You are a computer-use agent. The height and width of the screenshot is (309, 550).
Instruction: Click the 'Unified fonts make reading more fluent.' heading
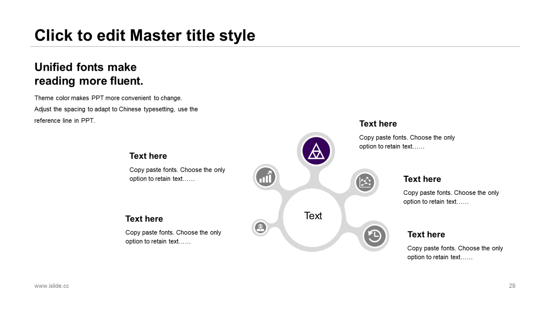click(89, 74)
